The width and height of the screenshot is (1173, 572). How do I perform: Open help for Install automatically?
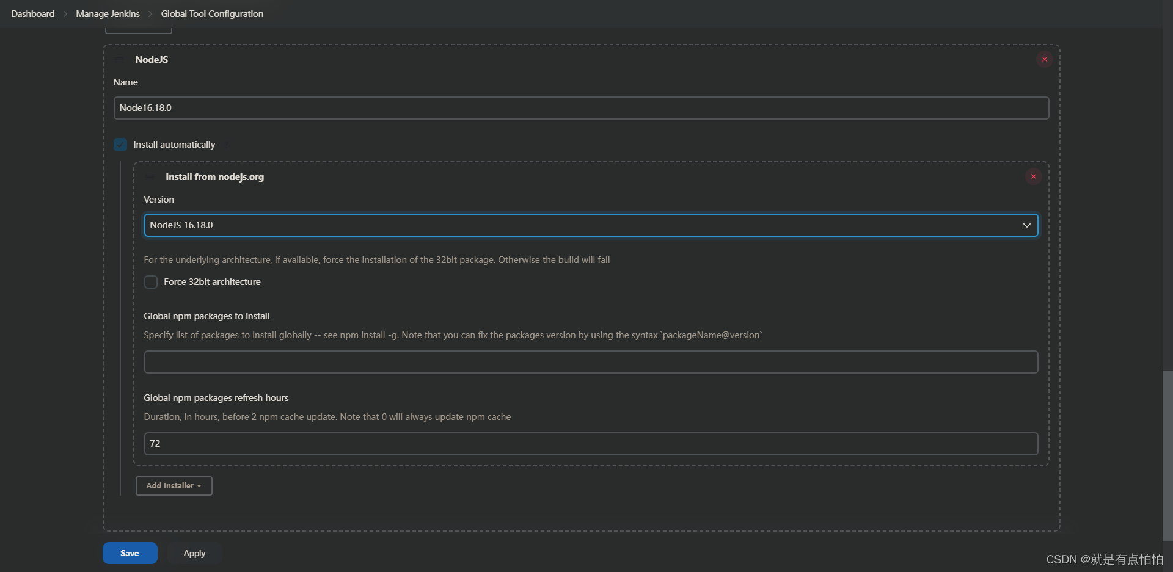tap(228, 145)
